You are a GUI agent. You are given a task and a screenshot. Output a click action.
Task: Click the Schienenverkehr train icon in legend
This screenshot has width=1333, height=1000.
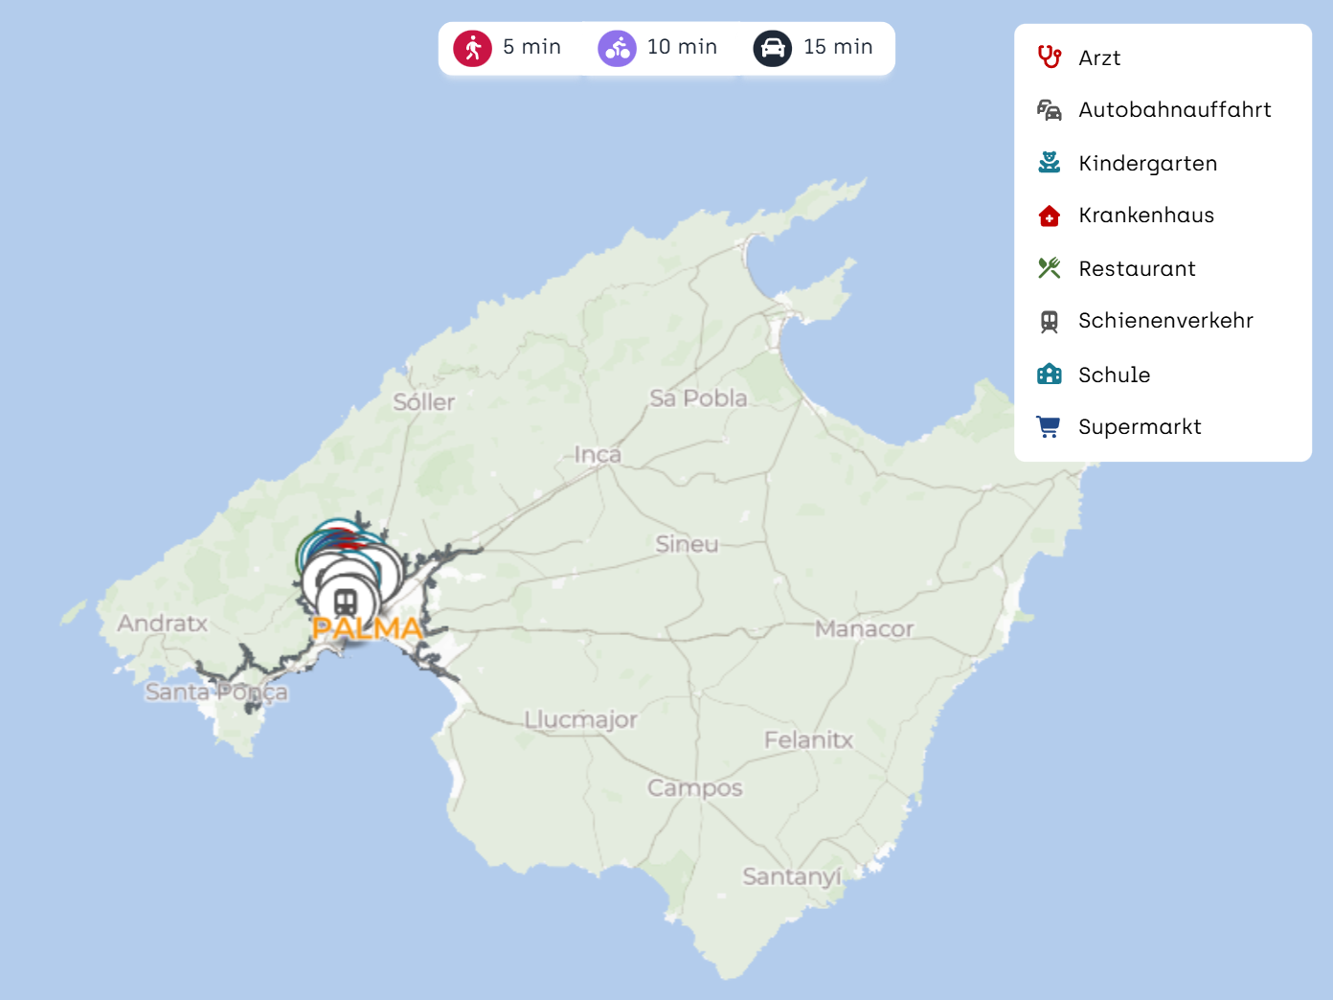[1049, 321]
